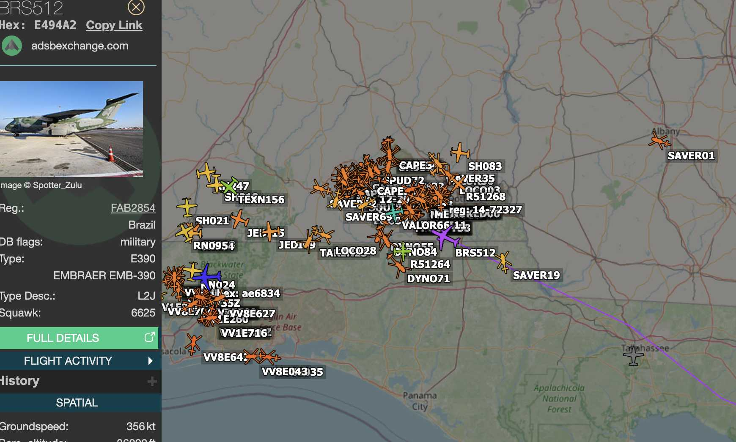This screenshot has height=442, width=736.
Task: Click the Copy Link hyperlink
Action: tap(114, 25)
